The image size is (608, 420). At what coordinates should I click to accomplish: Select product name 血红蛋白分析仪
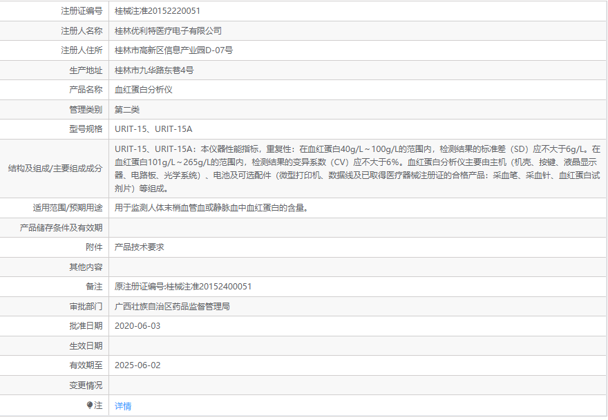pos(144,90)
